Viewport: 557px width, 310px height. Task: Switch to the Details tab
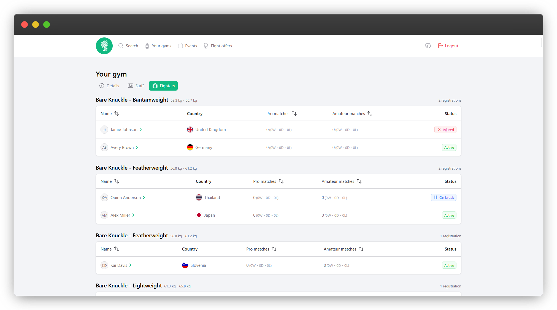109,86
